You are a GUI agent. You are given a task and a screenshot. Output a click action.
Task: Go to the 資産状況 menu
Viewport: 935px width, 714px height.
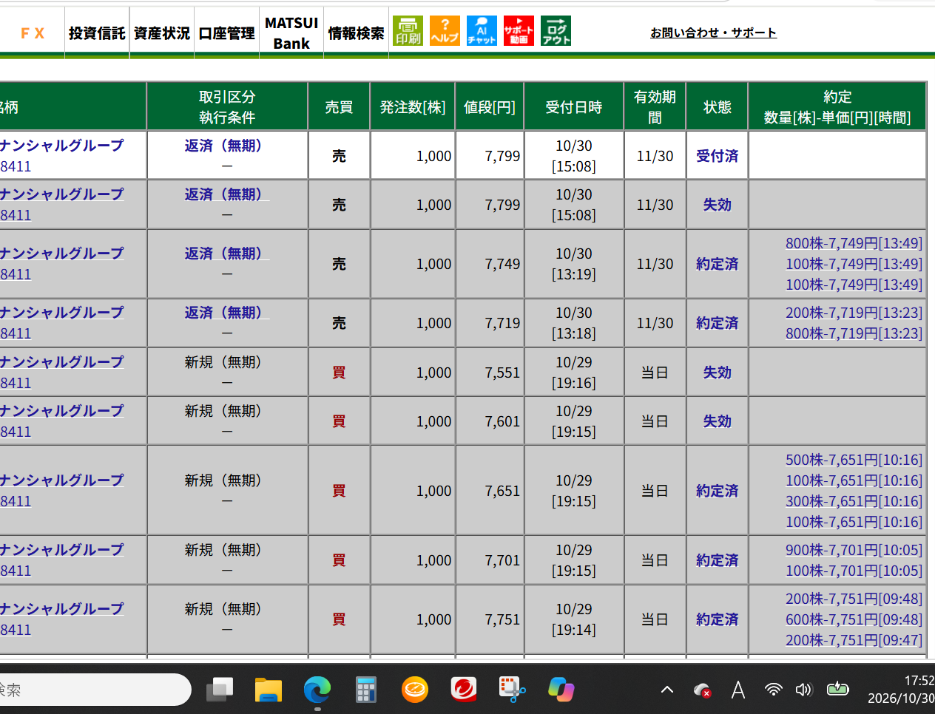pos(162,33)
